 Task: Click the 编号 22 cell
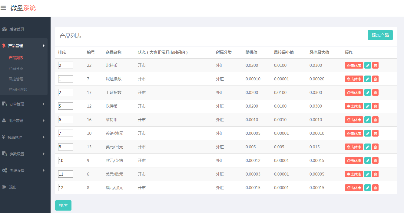pos(89,65)
